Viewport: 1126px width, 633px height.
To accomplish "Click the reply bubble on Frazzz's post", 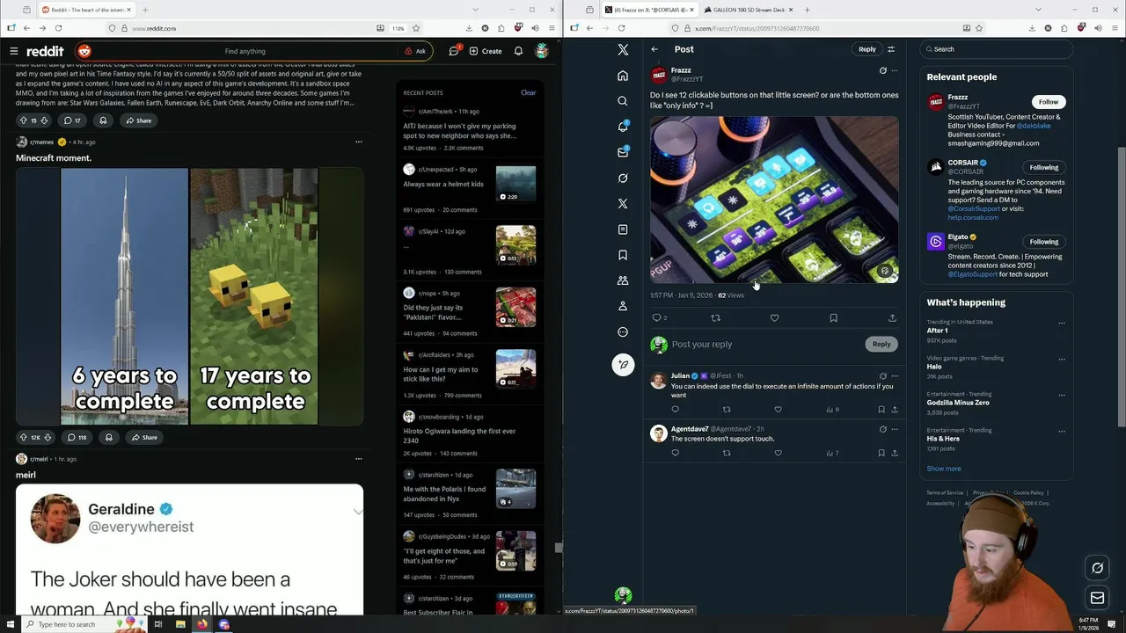I will [656, 318].
